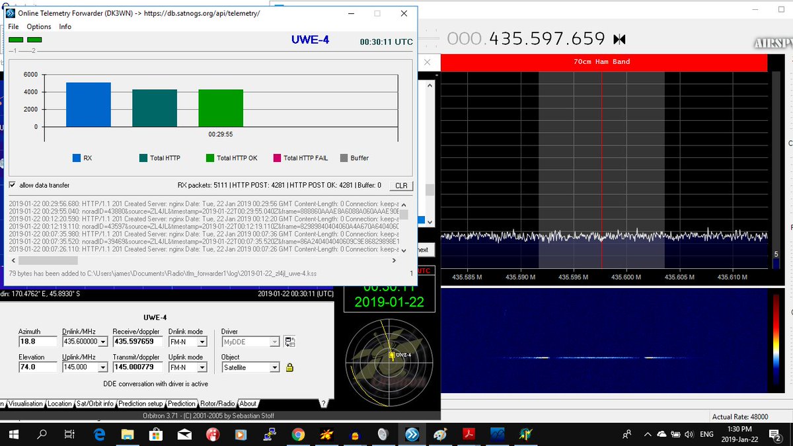Open the Windows Start menu

coord(14,434)
